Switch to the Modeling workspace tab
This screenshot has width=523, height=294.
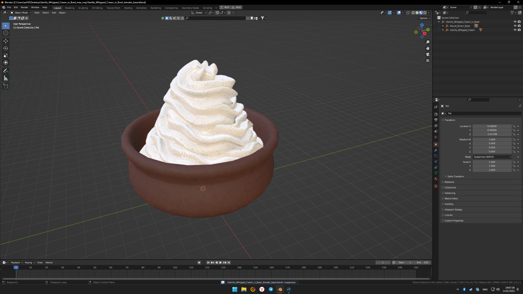click(x=69, y=8)
